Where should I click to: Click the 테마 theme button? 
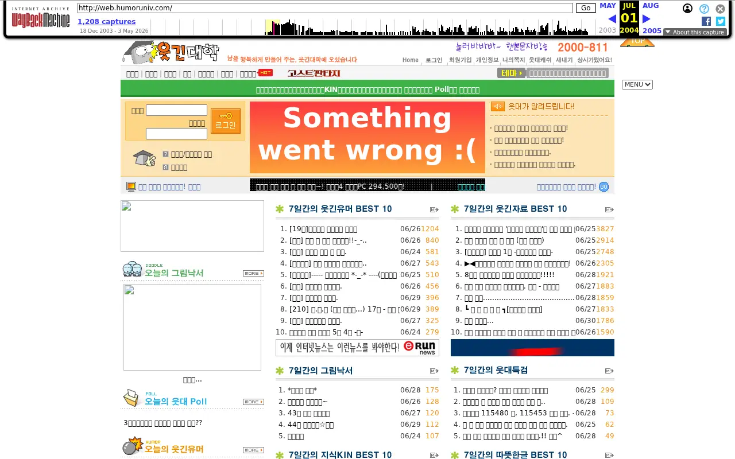[x=512, y=73]
